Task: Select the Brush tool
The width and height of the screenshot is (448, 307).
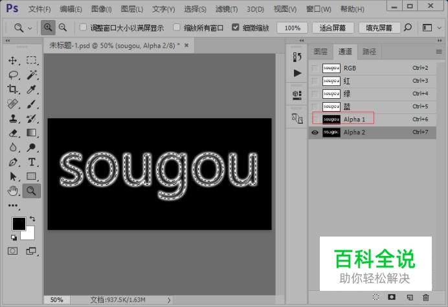Action: pyautogui.click(x=32, y=104)
